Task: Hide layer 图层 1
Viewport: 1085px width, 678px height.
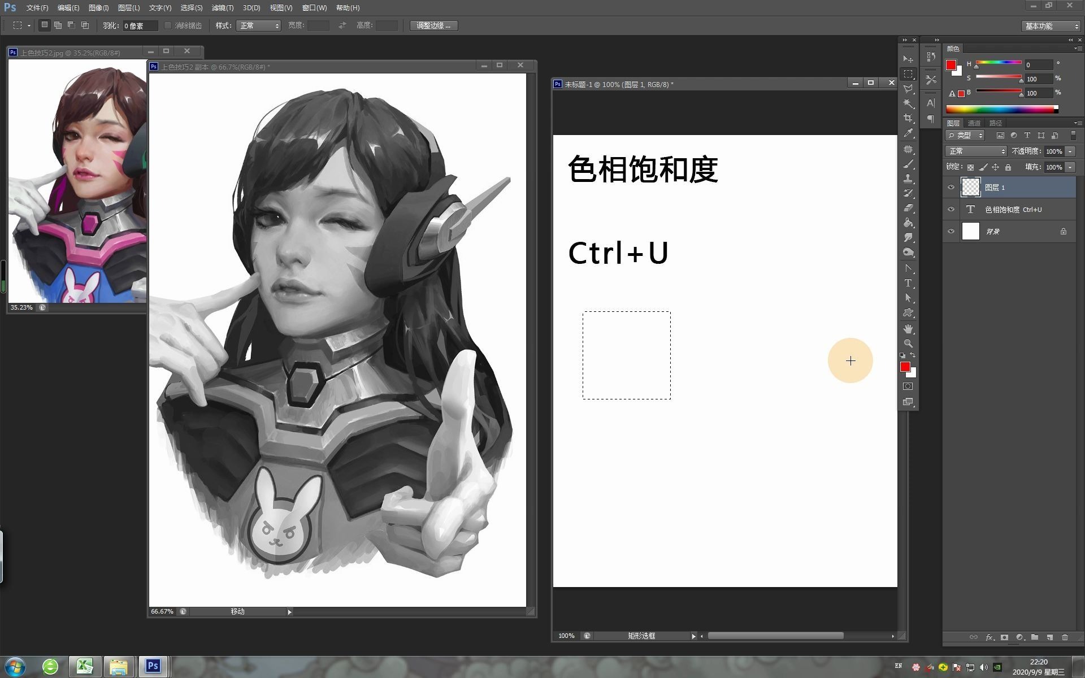Action: 951,187
